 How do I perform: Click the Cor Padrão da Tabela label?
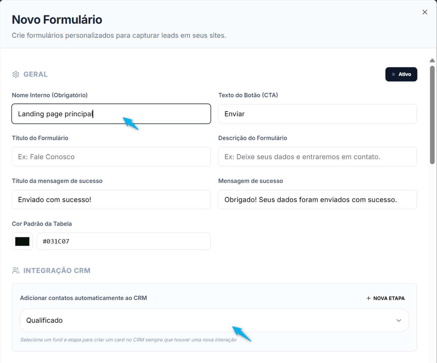point(42,224)
